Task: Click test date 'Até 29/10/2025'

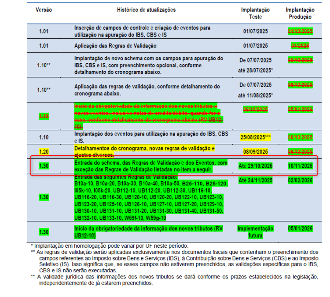Action: [x=255, y=166]
